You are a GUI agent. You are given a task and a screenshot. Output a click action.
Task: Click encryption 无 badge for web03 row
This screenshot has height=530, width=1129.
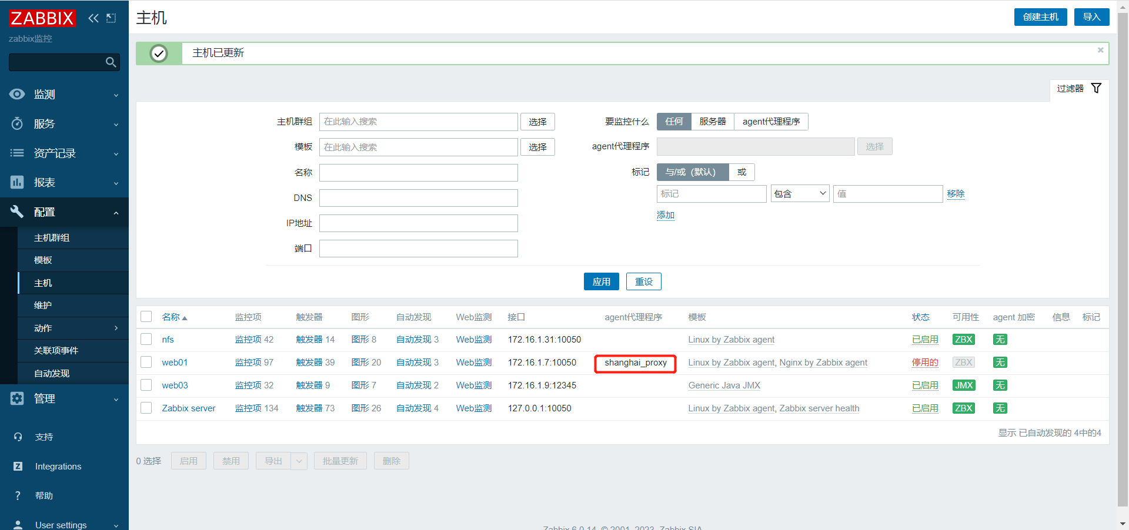(1000, 385)
